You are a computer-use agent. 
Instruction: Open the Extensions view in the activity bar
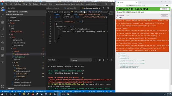[2, 29]
